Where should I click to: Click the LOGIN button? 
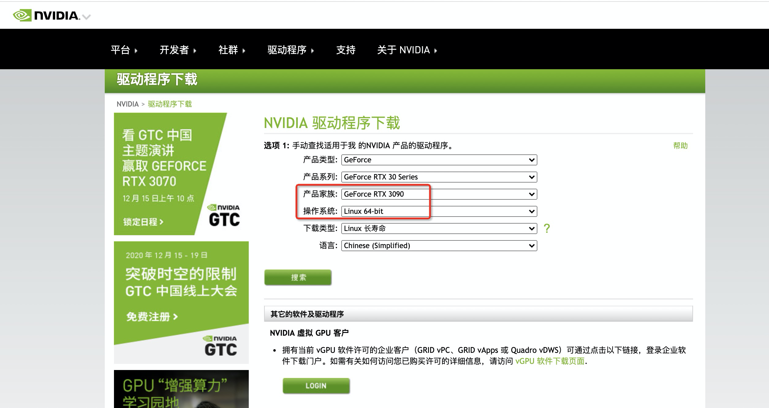click(x=316, y=386)
